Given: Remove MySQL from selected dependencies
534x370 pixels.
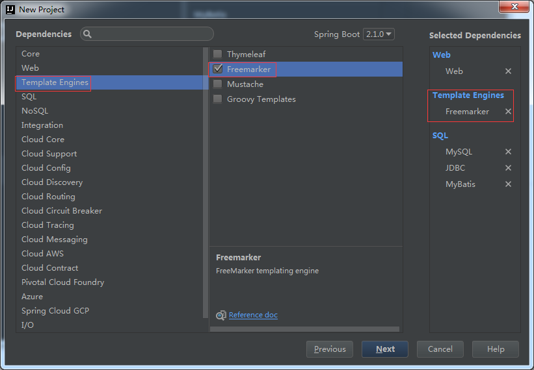Looking at the screenshot, I should click(x=508, y=152).
